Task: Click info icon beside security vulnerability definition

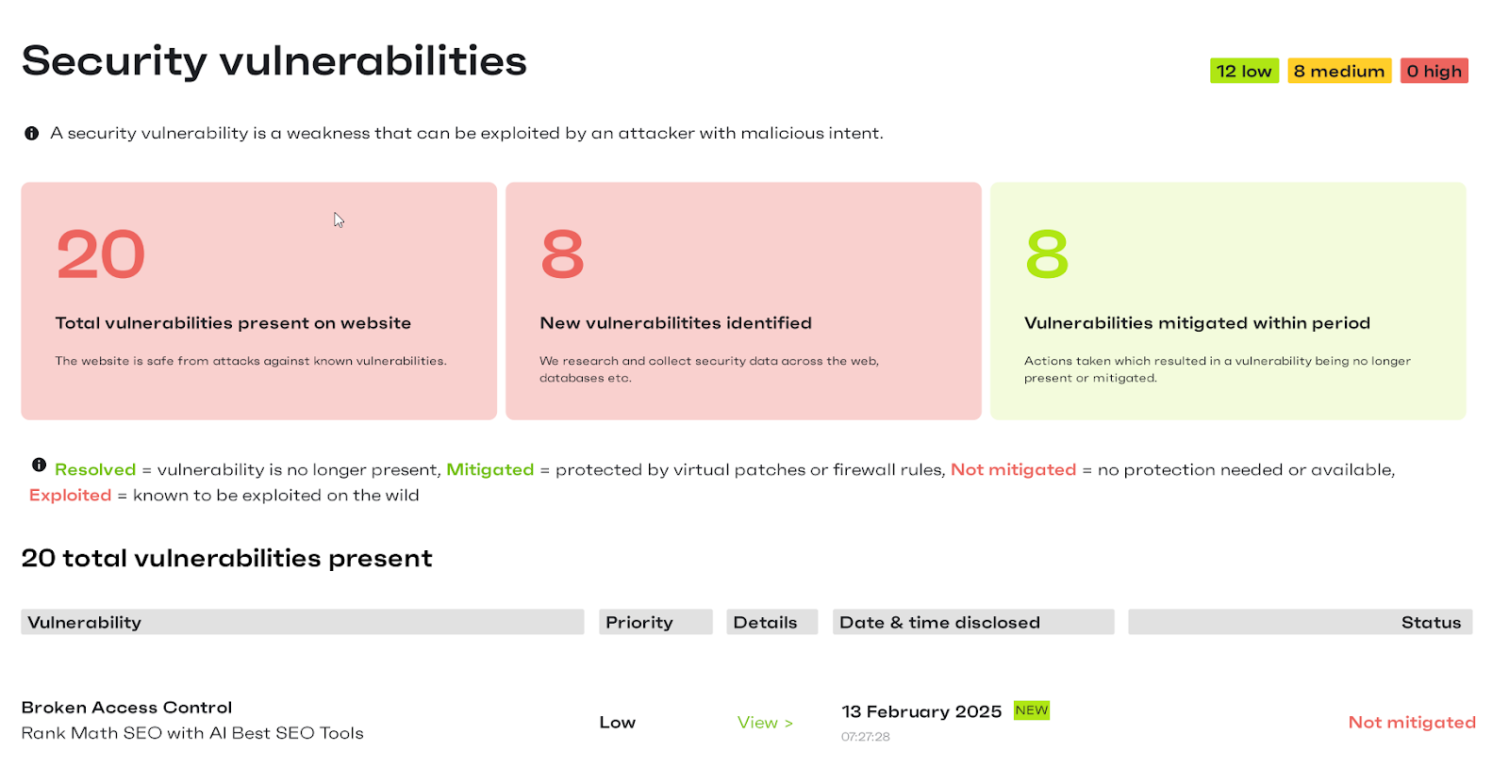Action: [x=31, y=134]
